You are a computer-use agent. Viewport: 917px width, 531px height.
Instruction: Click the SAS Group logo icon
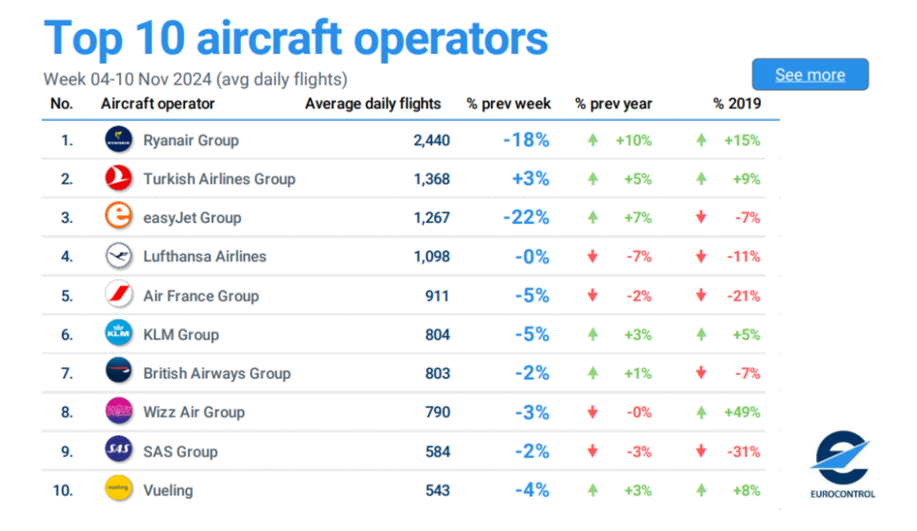(118, 451)
